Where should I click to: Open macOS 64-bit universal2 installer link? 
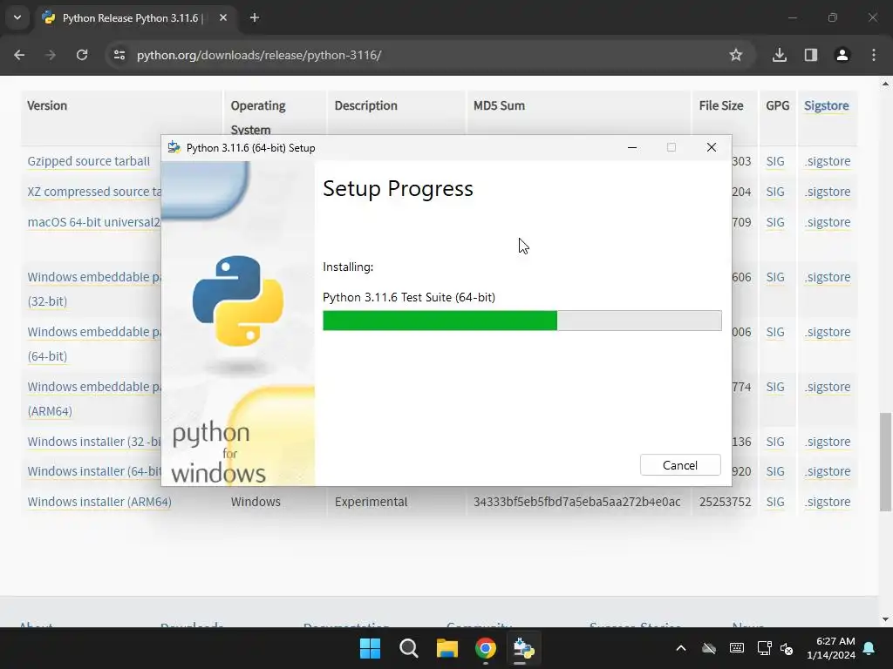94,222
